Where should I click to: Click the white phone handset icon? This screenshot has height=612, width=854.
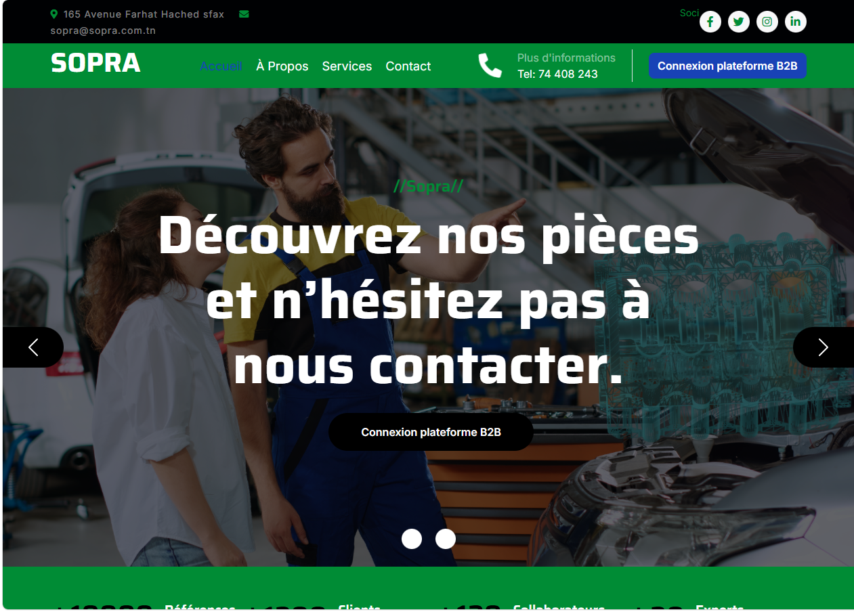click(490, 66)
